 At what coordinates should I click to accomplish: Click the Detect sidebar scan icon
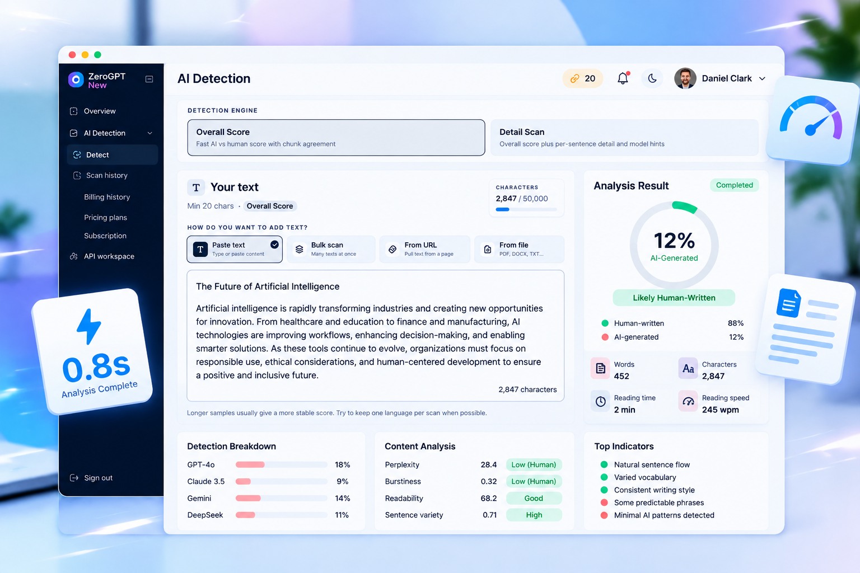[x=77, y=155]
